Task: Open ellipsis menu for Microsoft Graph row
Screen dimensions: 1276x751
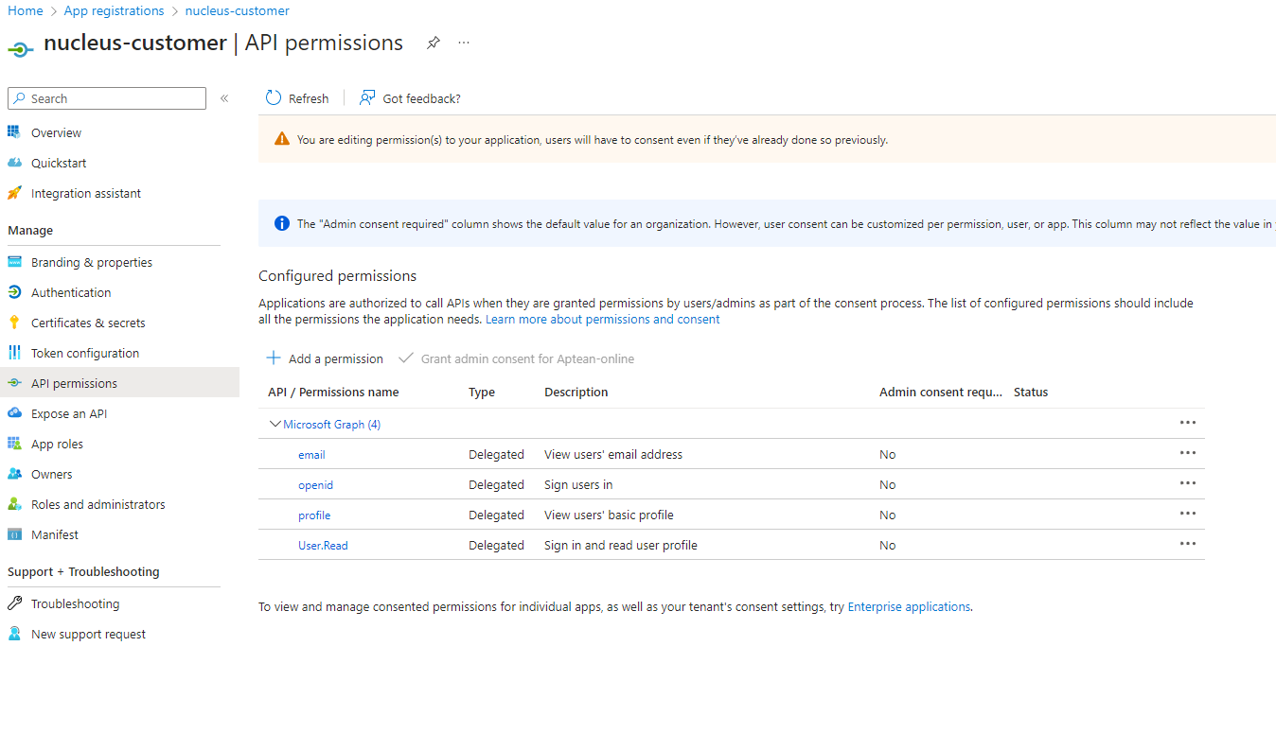Action: pyautogui.click(x=1188, y=423)
